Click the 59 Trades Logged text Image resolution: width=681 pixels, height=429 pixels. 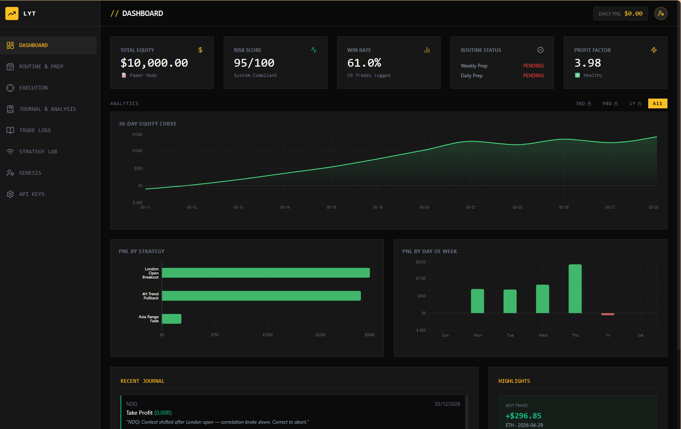[369, 75]
